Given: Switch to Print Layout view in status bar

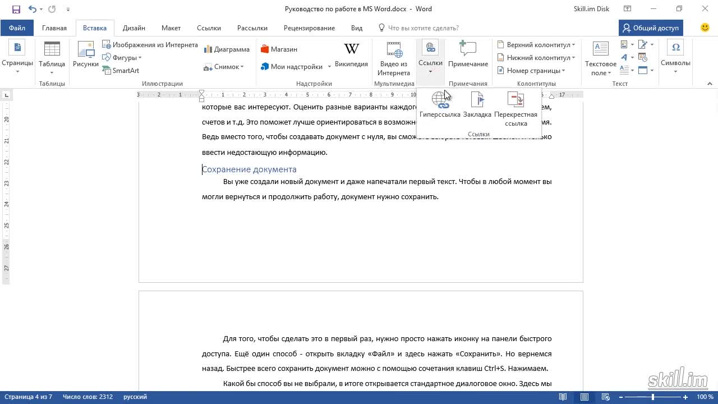Looking at the screenshot, I should tap(584, 397).
